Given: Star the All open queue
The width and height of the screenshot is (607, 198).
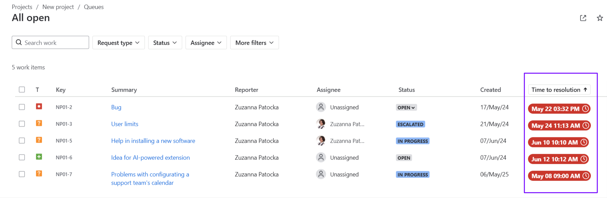Looking at the screenshot, I should (600, 18).
